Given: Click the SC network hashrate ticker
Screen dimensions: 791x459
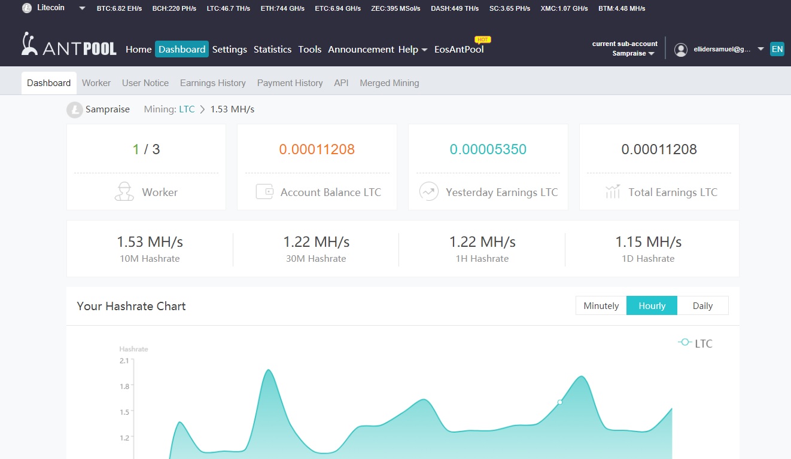Looking at the screenshot, I should (x=510, y=8).
